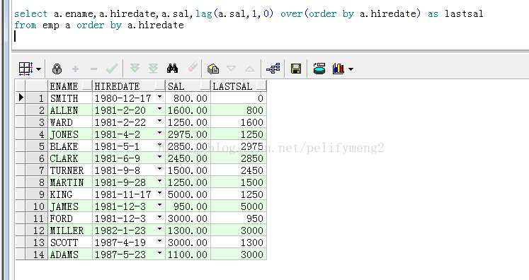Open date dropdown for KING's hiredate
529x280 pixels.
point(159,194)
